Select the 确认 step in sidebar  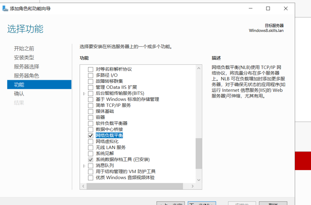19,94
